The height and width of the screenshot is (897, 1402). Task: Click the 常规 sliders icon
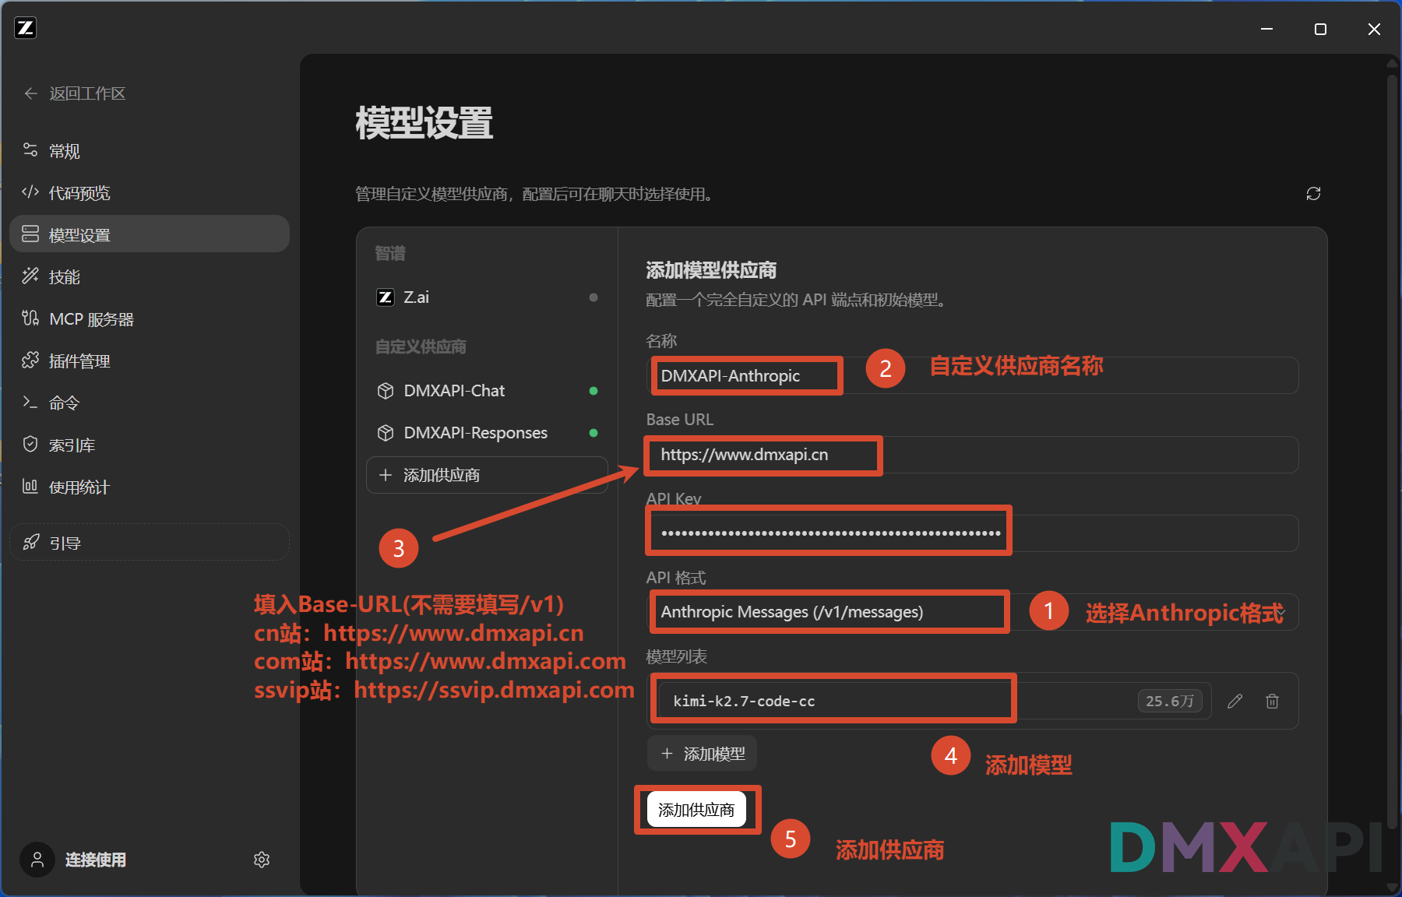pos(30,150)
